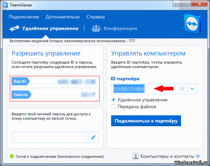The width and height of the screenshot is (210, 166).
Task: Click the Управлять компьютером heading
Action: [x=148, y=53]
